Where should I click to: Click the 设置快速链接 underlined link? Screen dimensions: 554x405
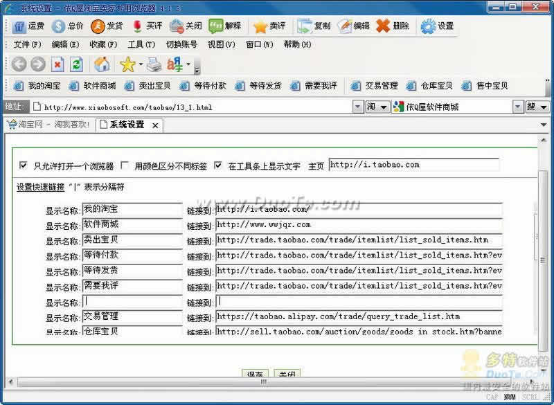(x=41, y=187)
